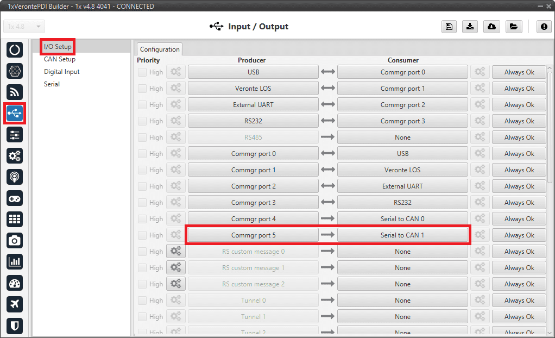This screenshot has height=338, width=555.
Task: Open Digital Input menu item
Action: tap(62, 72)
